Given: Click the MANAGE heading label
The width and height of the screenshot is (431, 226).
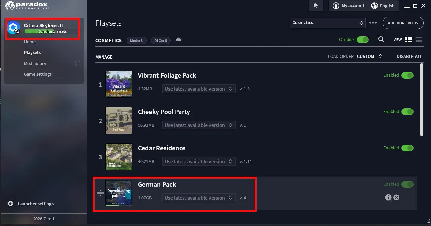Looking at the screenshot, I should point(104,57).
